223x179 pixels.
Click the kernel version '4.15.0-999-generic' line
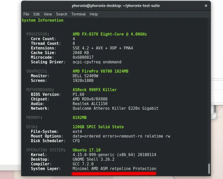pyautogui.click(x=114, y=155)
